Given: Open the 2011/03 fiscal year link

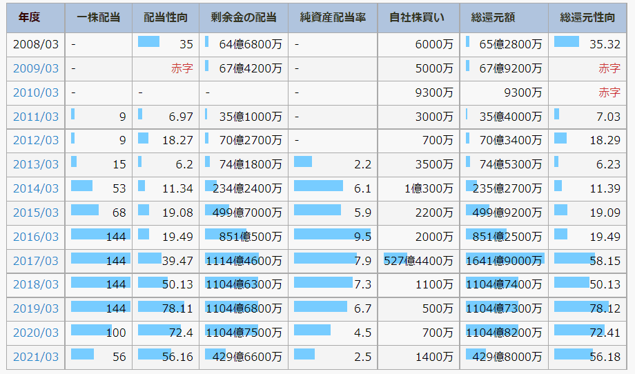Looking at the screenshot, I should point(36,117).
